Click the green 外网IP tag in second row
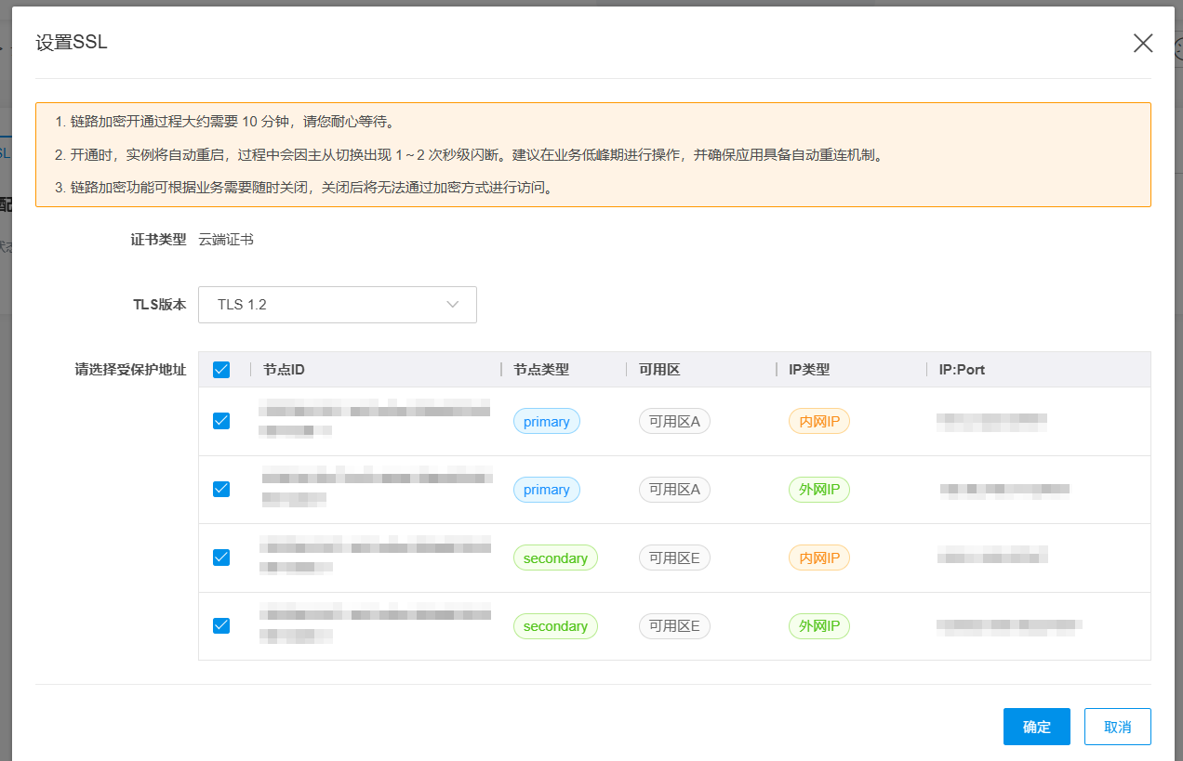Image resolution: width=1183 pixels, height=761 pixels. pos(819,490)
